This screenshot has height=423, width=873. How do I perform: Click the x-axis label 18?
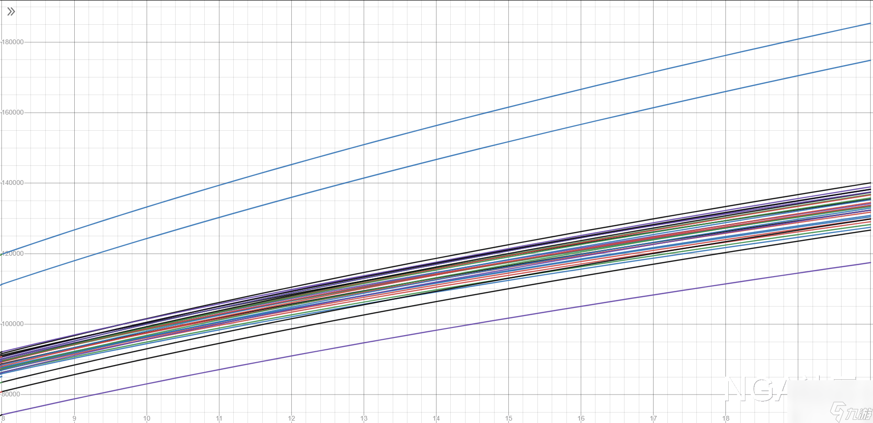[725, 418]
